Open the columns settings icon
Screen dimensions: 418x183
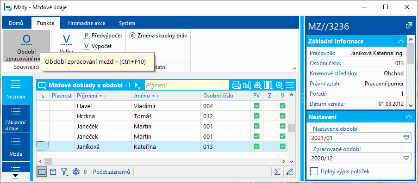point(268,85)
